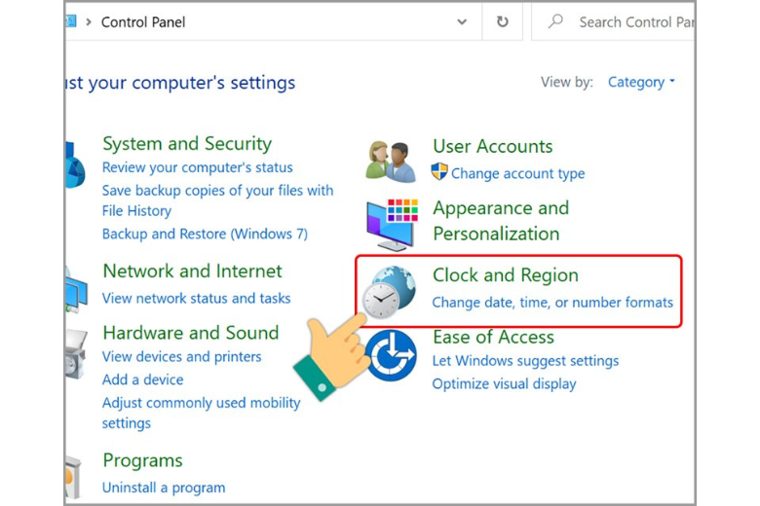Open View devices and printers
The width and height of the screenshot is (760, 506).
click(182, 357)
